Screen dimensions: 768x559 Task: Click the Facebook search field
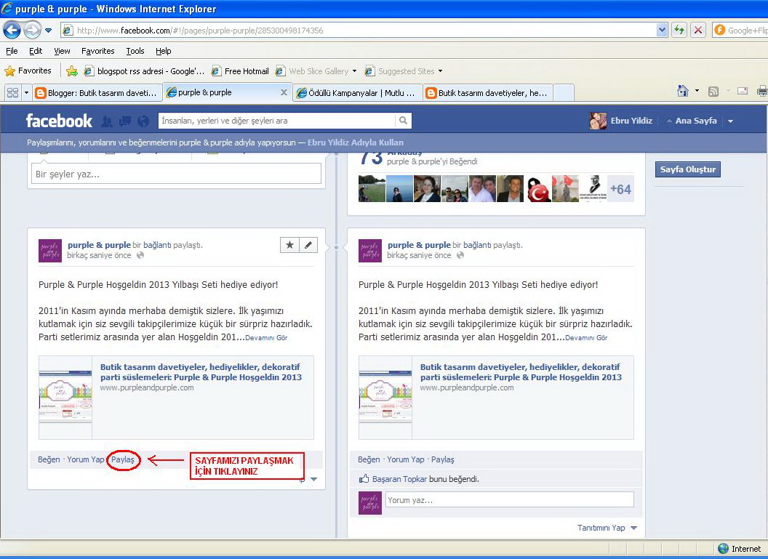pos(276,121)
